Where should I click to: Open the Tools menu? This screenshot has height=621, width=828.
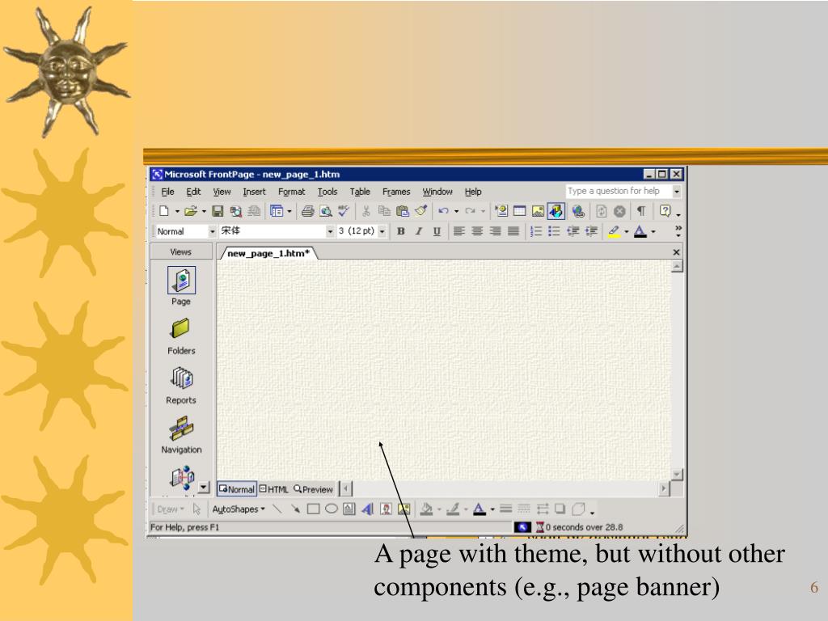click(327, 192)
